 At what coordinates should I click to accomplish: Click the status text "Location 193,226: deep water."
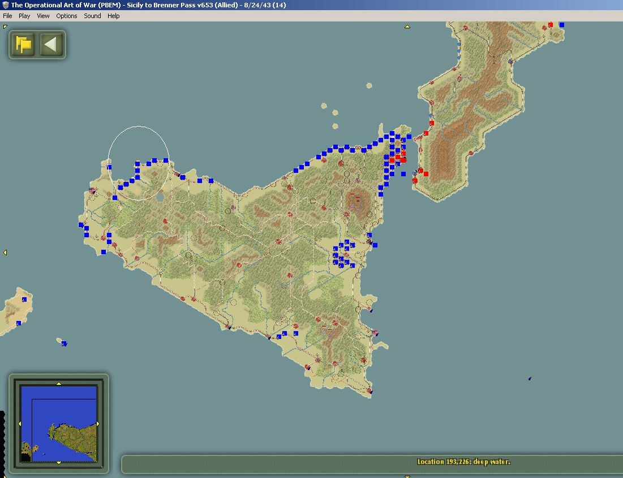[463, 462]
